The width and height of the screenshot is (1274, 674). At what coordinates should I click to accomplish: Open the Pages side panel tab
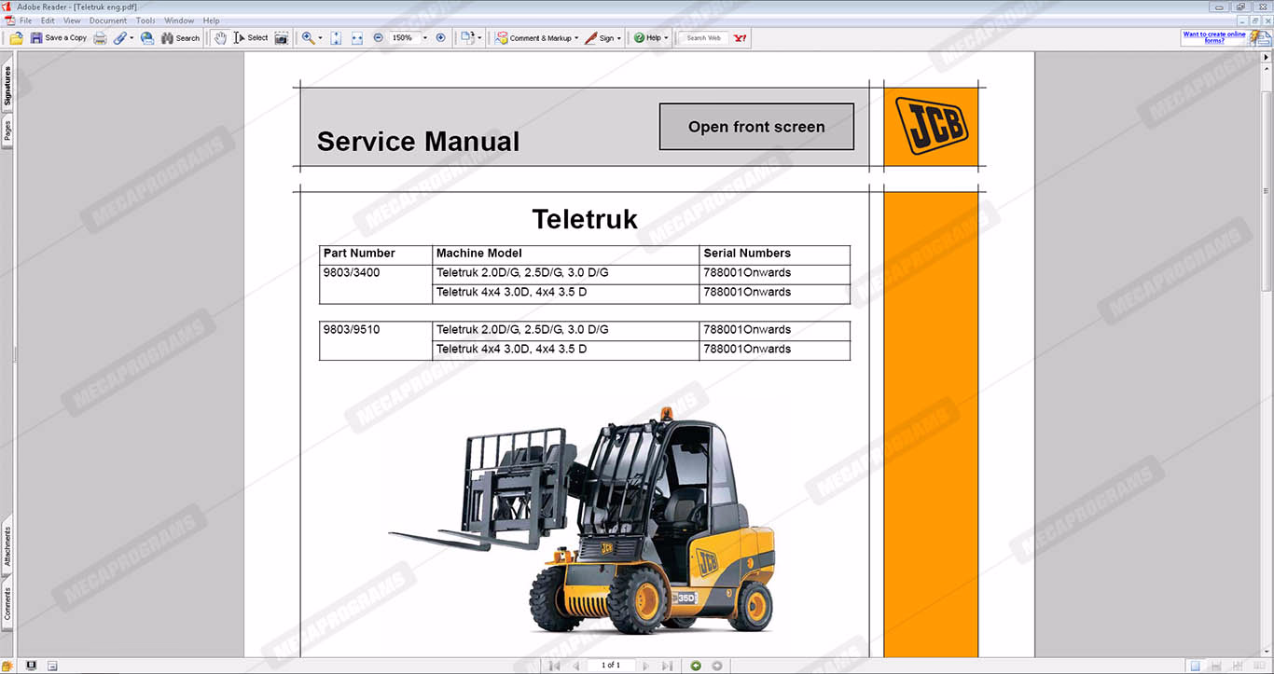7,131
